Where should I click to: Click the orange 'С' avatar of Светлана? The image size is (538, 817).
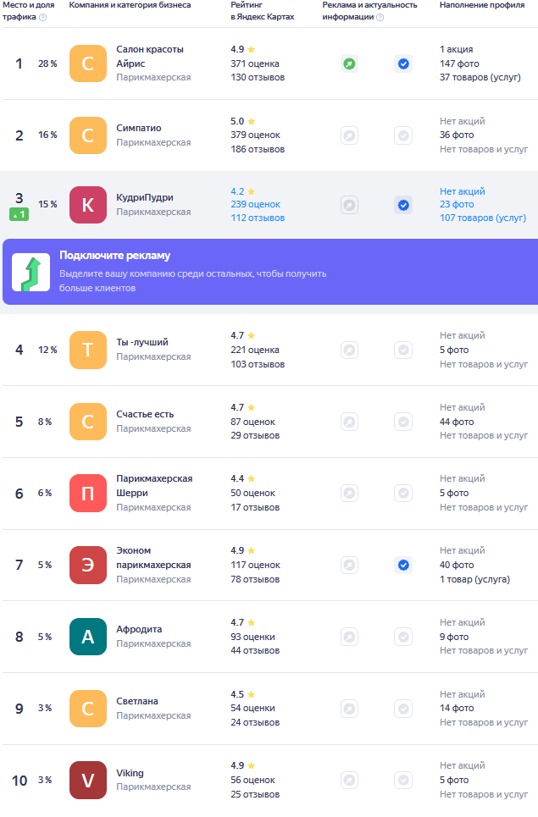[88, 709]
